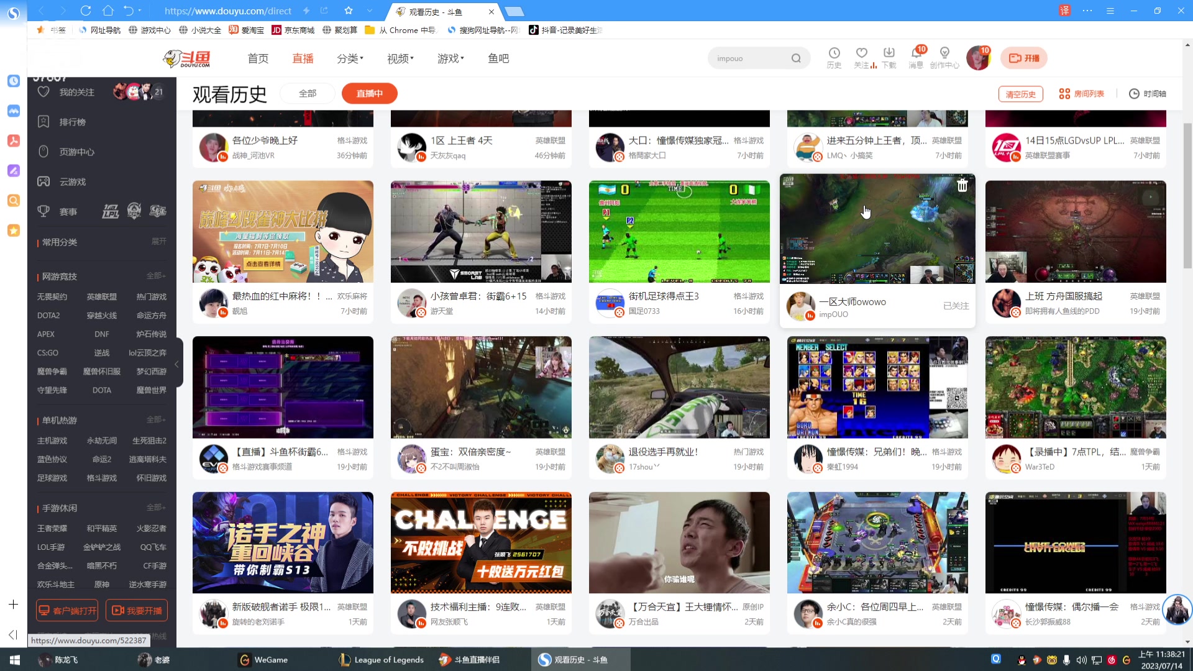This screenshot has height=671, width=1193.
Task: Bookmark page with the star icon
Action: click(349, 11)
